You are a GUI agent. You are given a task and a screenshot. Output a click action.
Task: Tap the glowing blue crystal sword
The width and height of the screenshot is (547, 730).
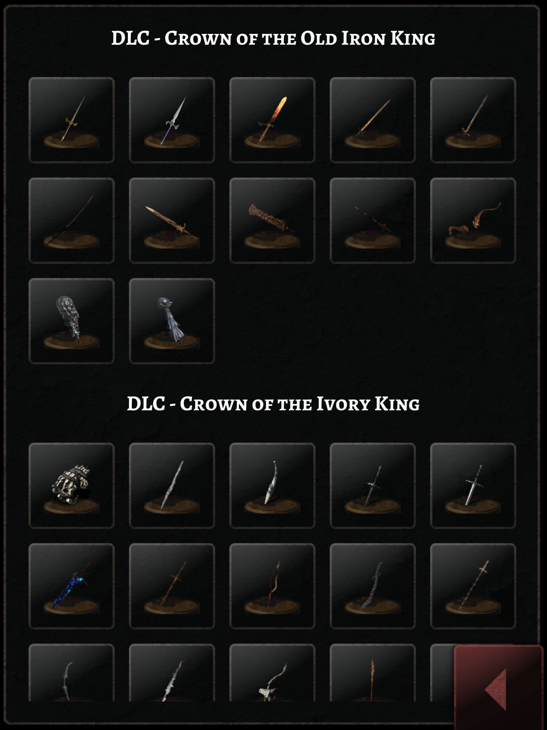tap(72, 586)
